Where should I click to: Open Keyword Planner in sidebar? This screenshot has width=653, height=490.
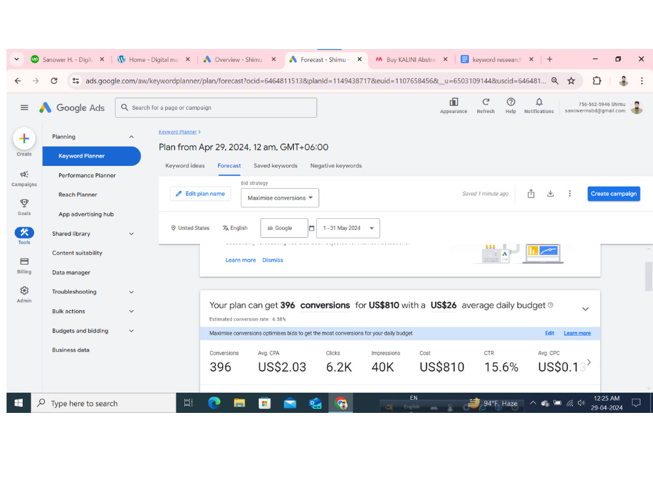coord(91,156)
